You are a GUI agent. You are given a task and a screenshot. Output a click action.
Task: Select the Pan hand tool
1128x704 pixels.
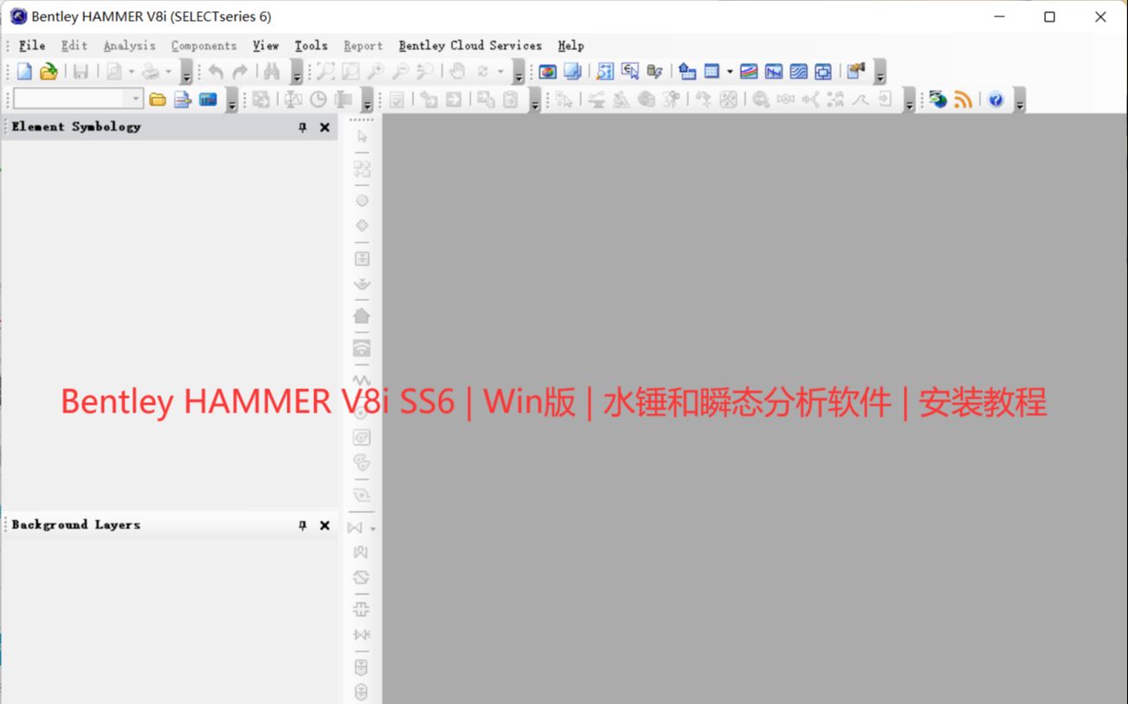(457, 71)
